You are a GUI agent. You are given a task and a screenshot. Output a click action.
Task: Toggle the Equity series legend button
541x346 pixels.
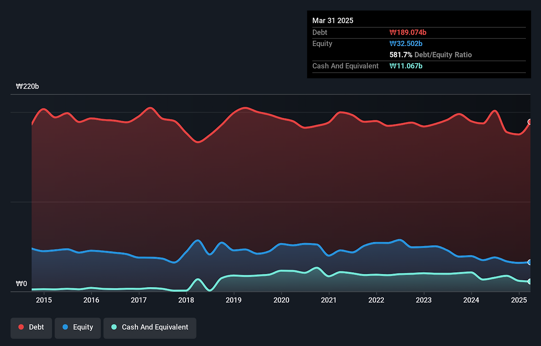(x=78, y=328)
